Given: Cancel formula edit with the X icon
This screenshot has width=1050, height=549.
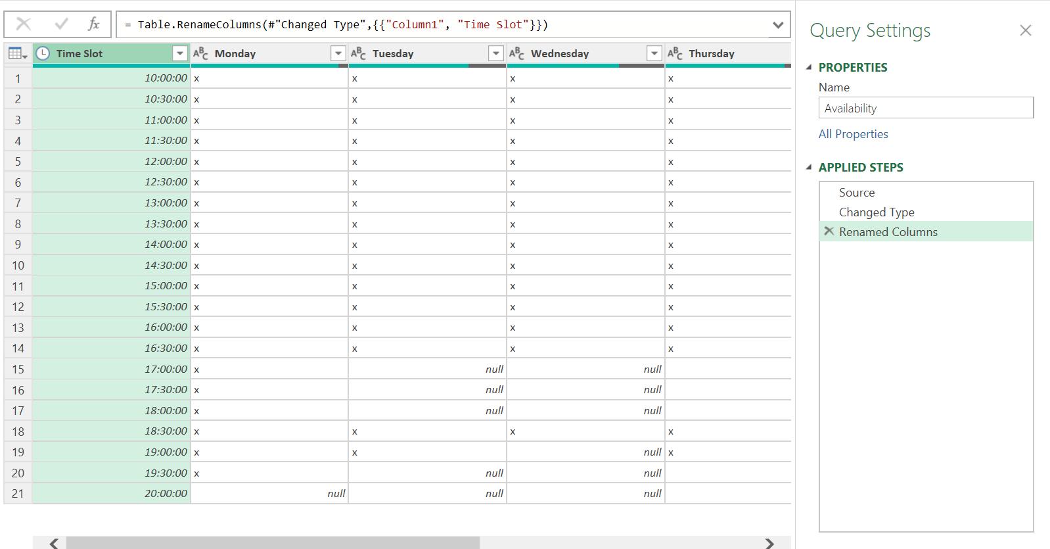Looking at the screenshot, I should click(x=24, y=24).
